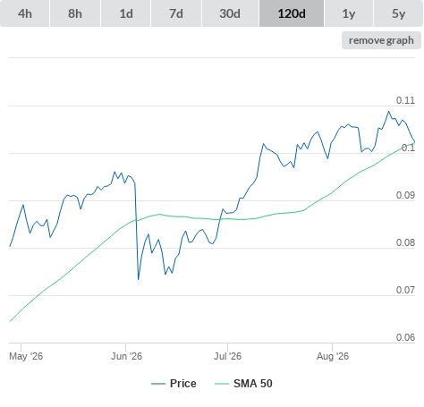Click the May '26 axis label
The height and width of the screenshot is (407, 424).
pos(26,356)
